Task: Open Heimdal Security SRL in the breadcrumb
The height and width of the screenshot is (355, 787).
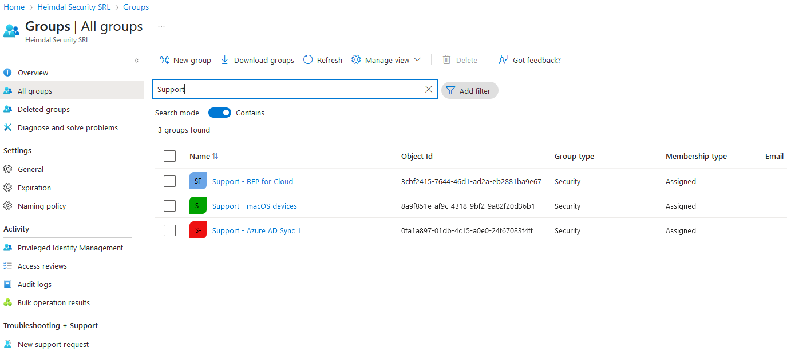Action: tap(74, 7)
